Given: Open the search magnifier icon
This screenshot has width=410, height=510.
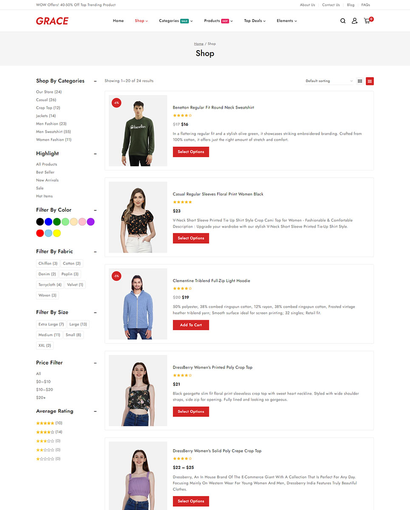Looking at the screenshot, I should coord(343,21).
